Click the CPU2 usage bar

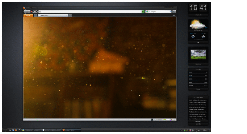[x=198, y=76]
